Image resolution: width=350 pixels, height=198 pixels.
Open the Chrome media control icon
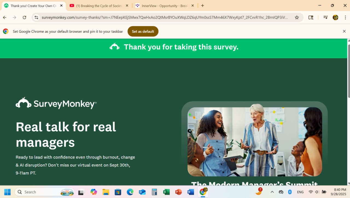(x=325, y=18)
